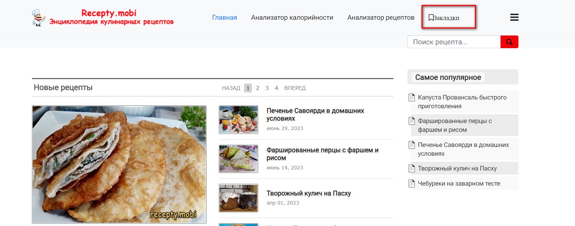Open Анализатор калорийности menu item
575x226 pixels.
[x=292, y=18]
